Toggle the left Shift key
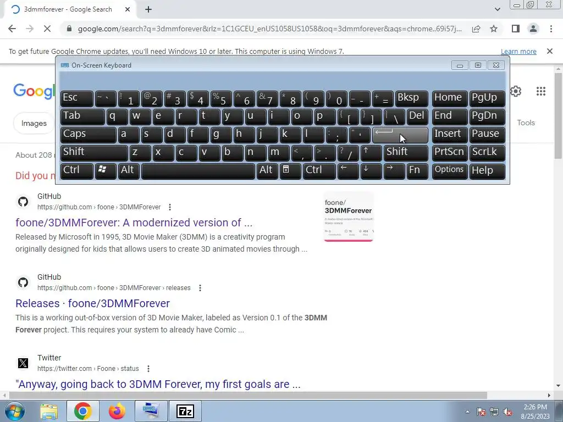Image resolution: width=563 pixels, height=422 pixels. pos(94,153)
